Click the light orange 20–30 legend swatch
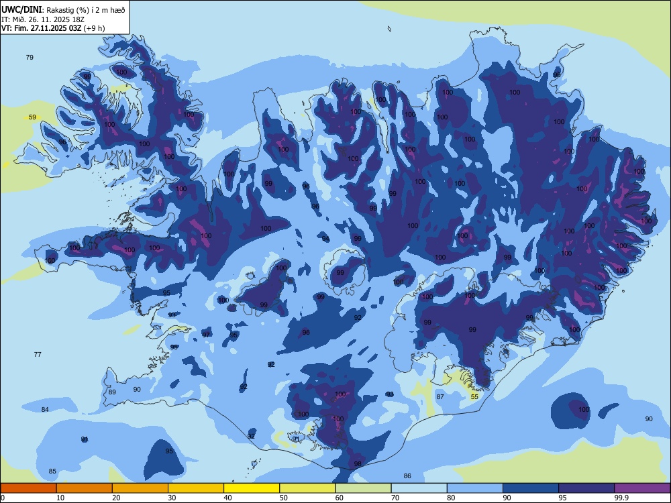This screenshot has width=671, height=503. click(x=140, y=488)
